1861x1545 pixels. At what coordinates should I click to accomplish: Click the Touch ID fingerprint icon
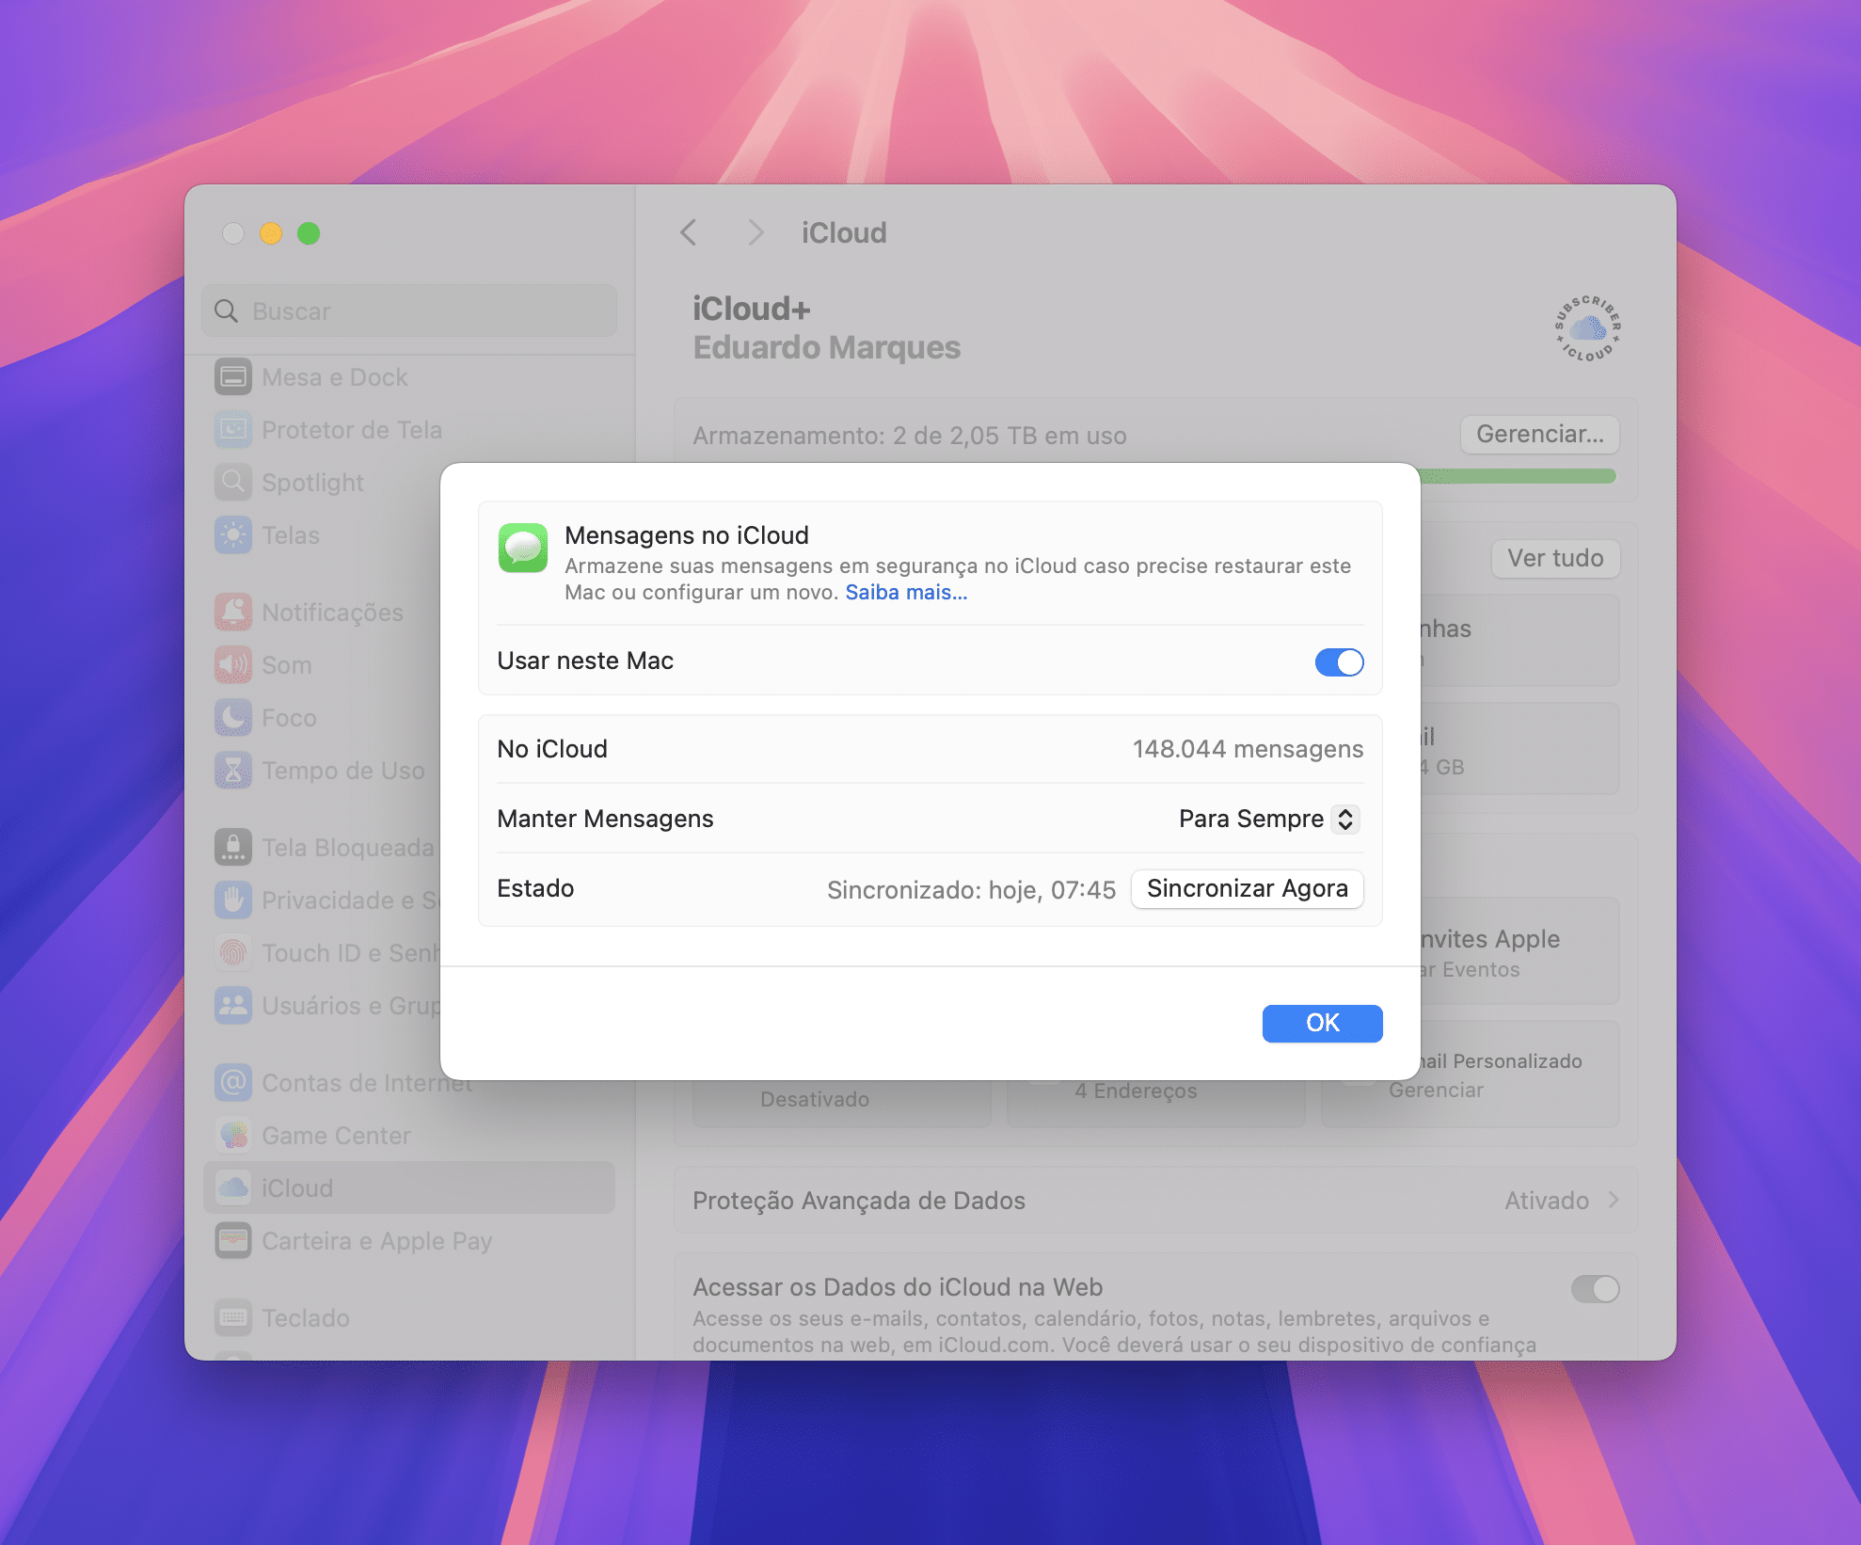[233, 953]
